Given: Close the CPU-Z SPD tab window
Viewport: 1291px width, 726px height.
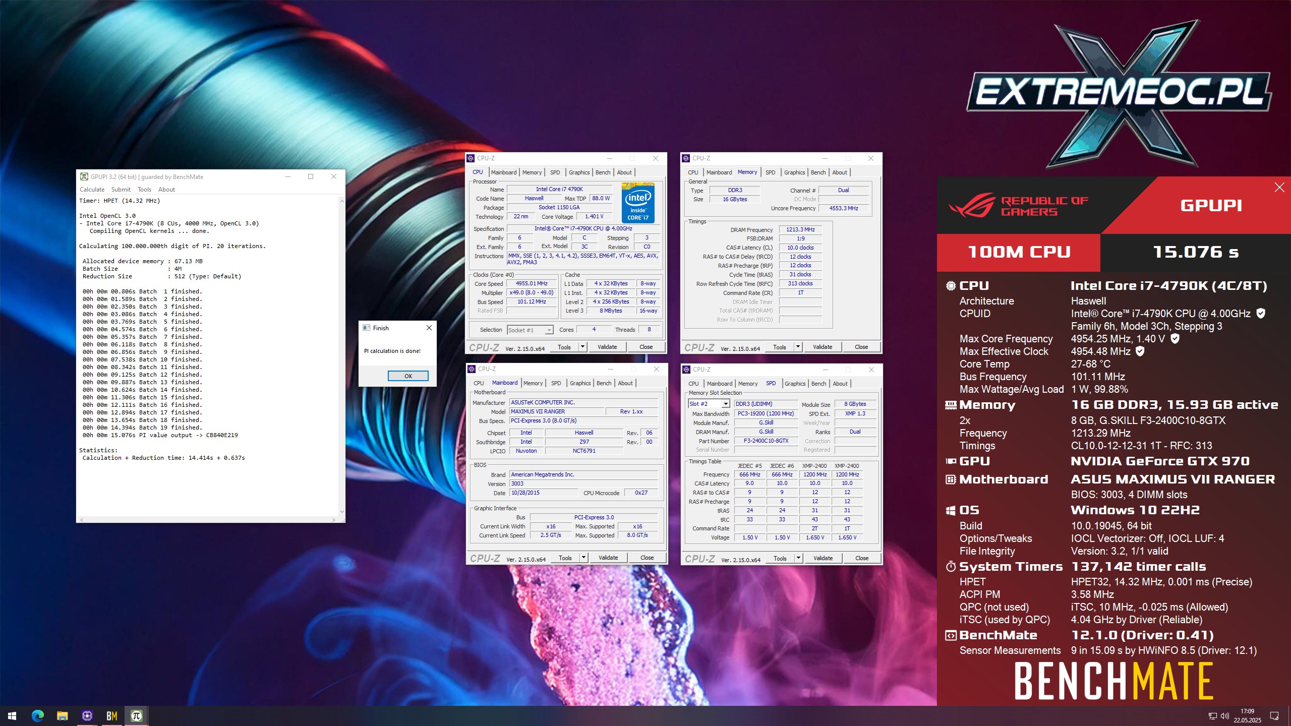Looking at the screenshot, I should click(871, 370).
